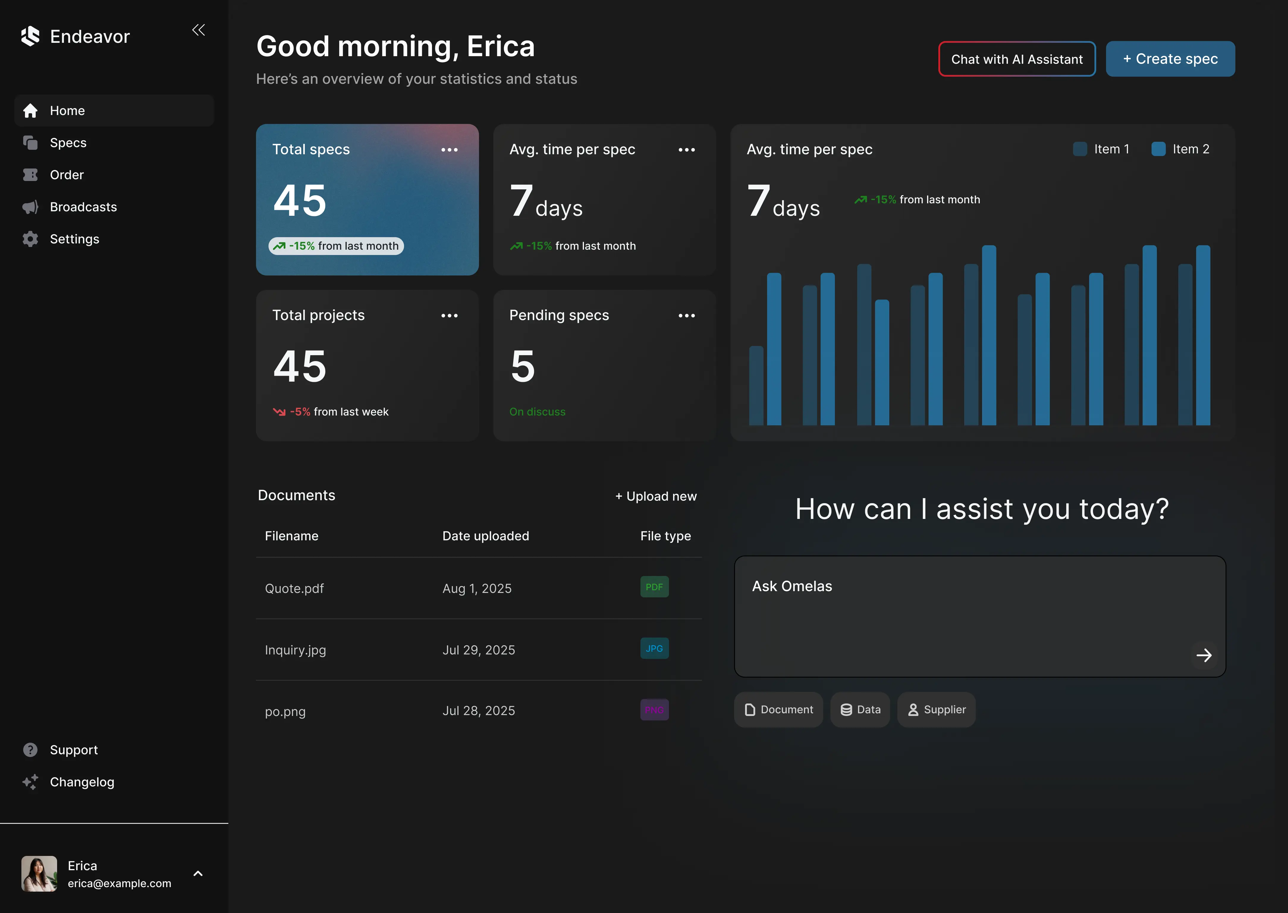Open the Pending specs options menu
This screenshot has height=913, width=1288.
(x=687, y=315)
